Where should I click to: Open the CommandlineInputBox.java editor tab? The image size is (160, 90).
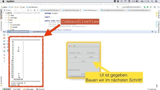coord(139,10)
